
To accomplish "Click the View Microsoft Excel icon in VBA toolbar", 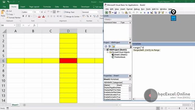I will click(107, 13).
